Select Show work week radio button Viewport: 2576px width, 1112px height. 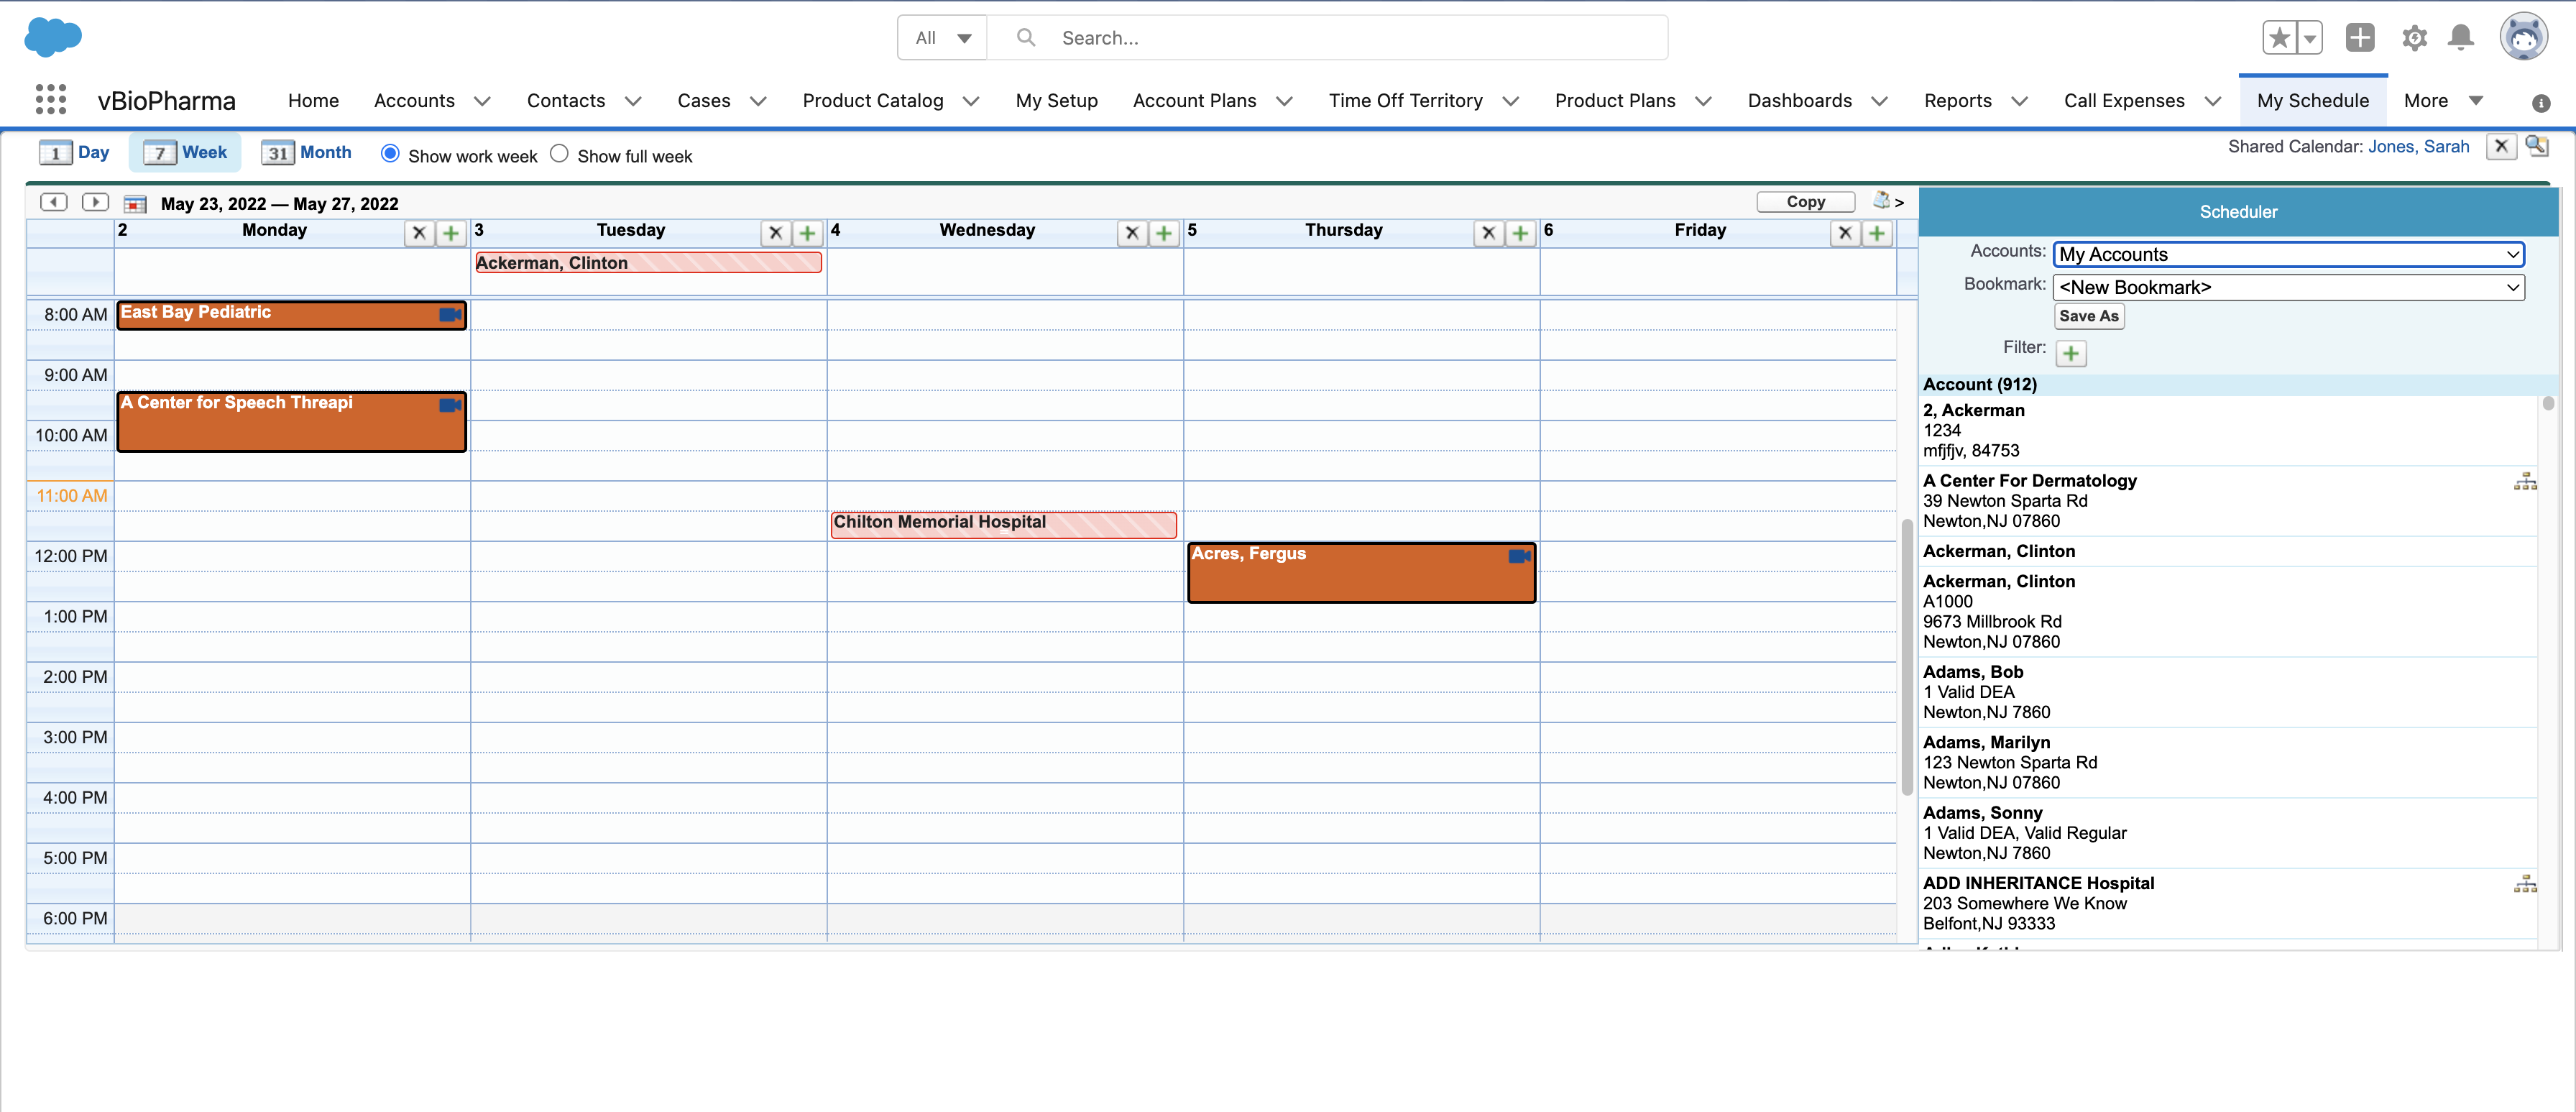[x=390, y=154]
